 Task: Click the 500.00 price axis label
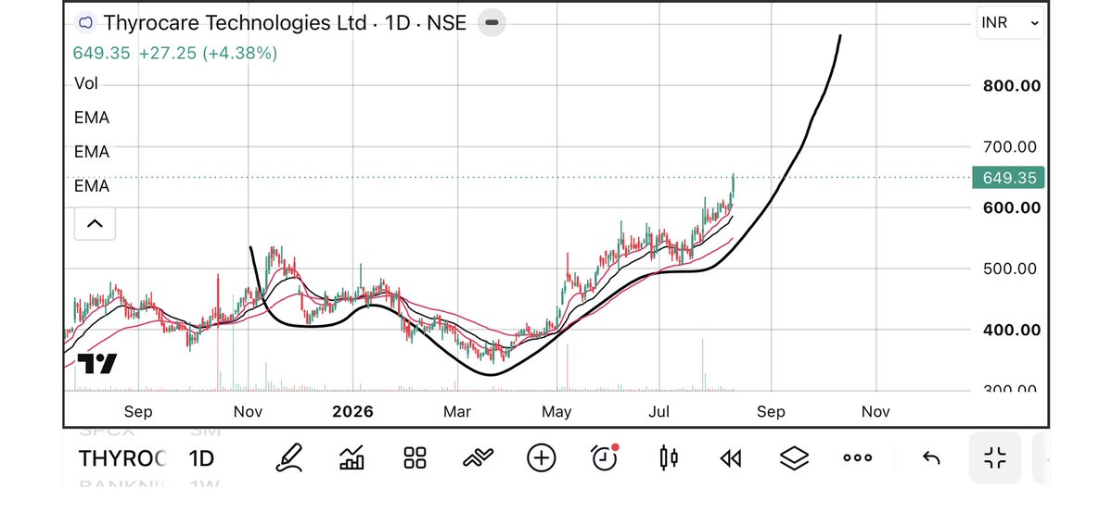[1011, 269]
